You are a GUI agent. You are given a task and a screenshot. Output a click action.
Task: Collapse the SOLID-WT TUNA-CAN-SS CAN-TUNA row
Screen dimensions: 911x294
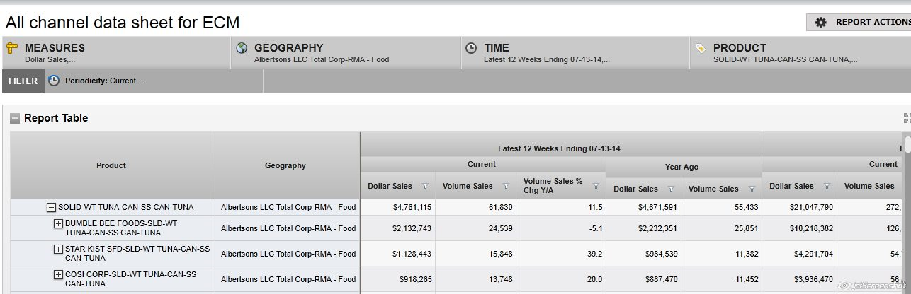pos(51,208)
